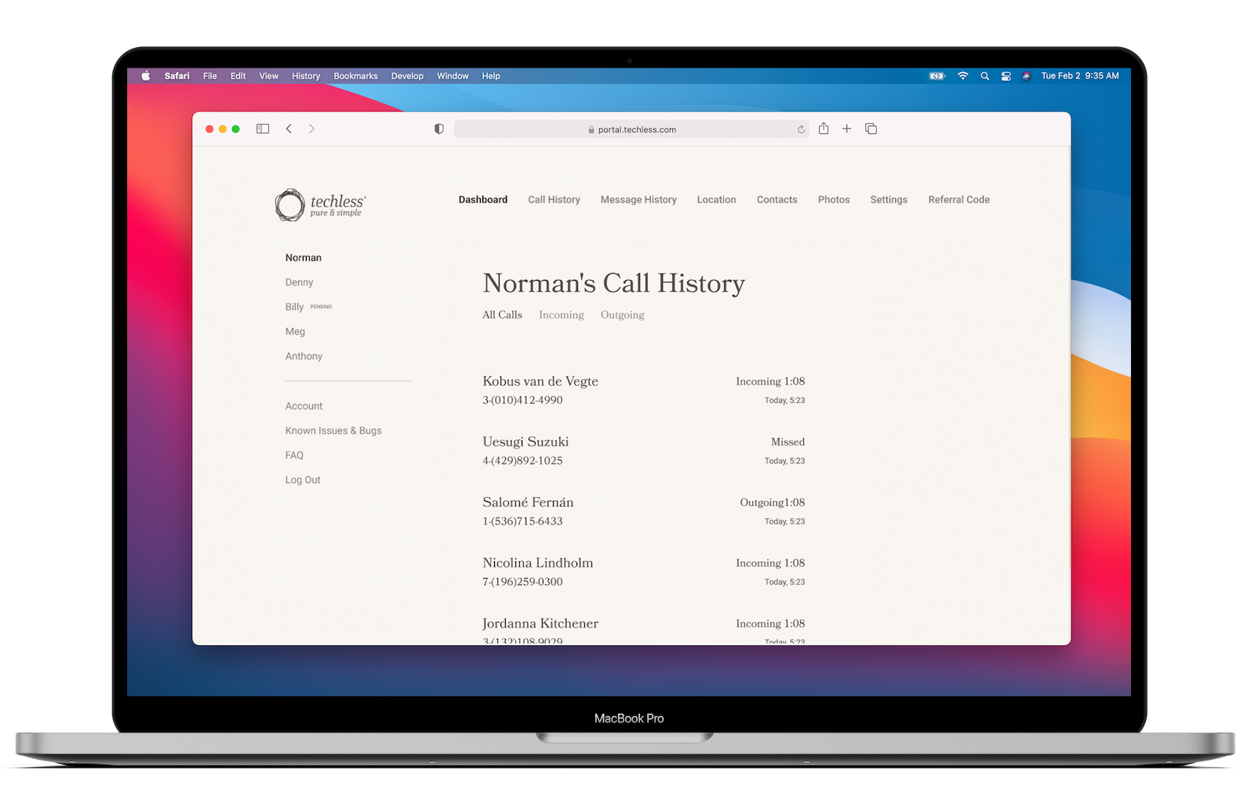Click the Log Out link
1255x792 pixels.
pos(303,480)
